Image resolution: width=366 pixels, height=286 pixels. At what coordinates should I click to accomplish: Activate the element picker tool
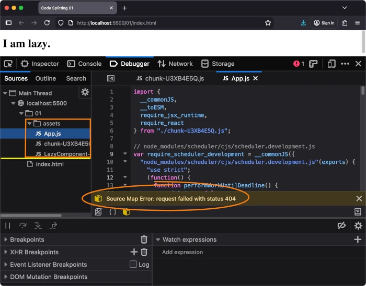pos(8,64)
